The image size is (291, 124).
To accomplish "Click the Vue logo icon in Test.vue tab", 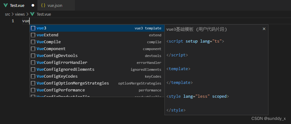I will pyautogui.click(x=6, y=5).
